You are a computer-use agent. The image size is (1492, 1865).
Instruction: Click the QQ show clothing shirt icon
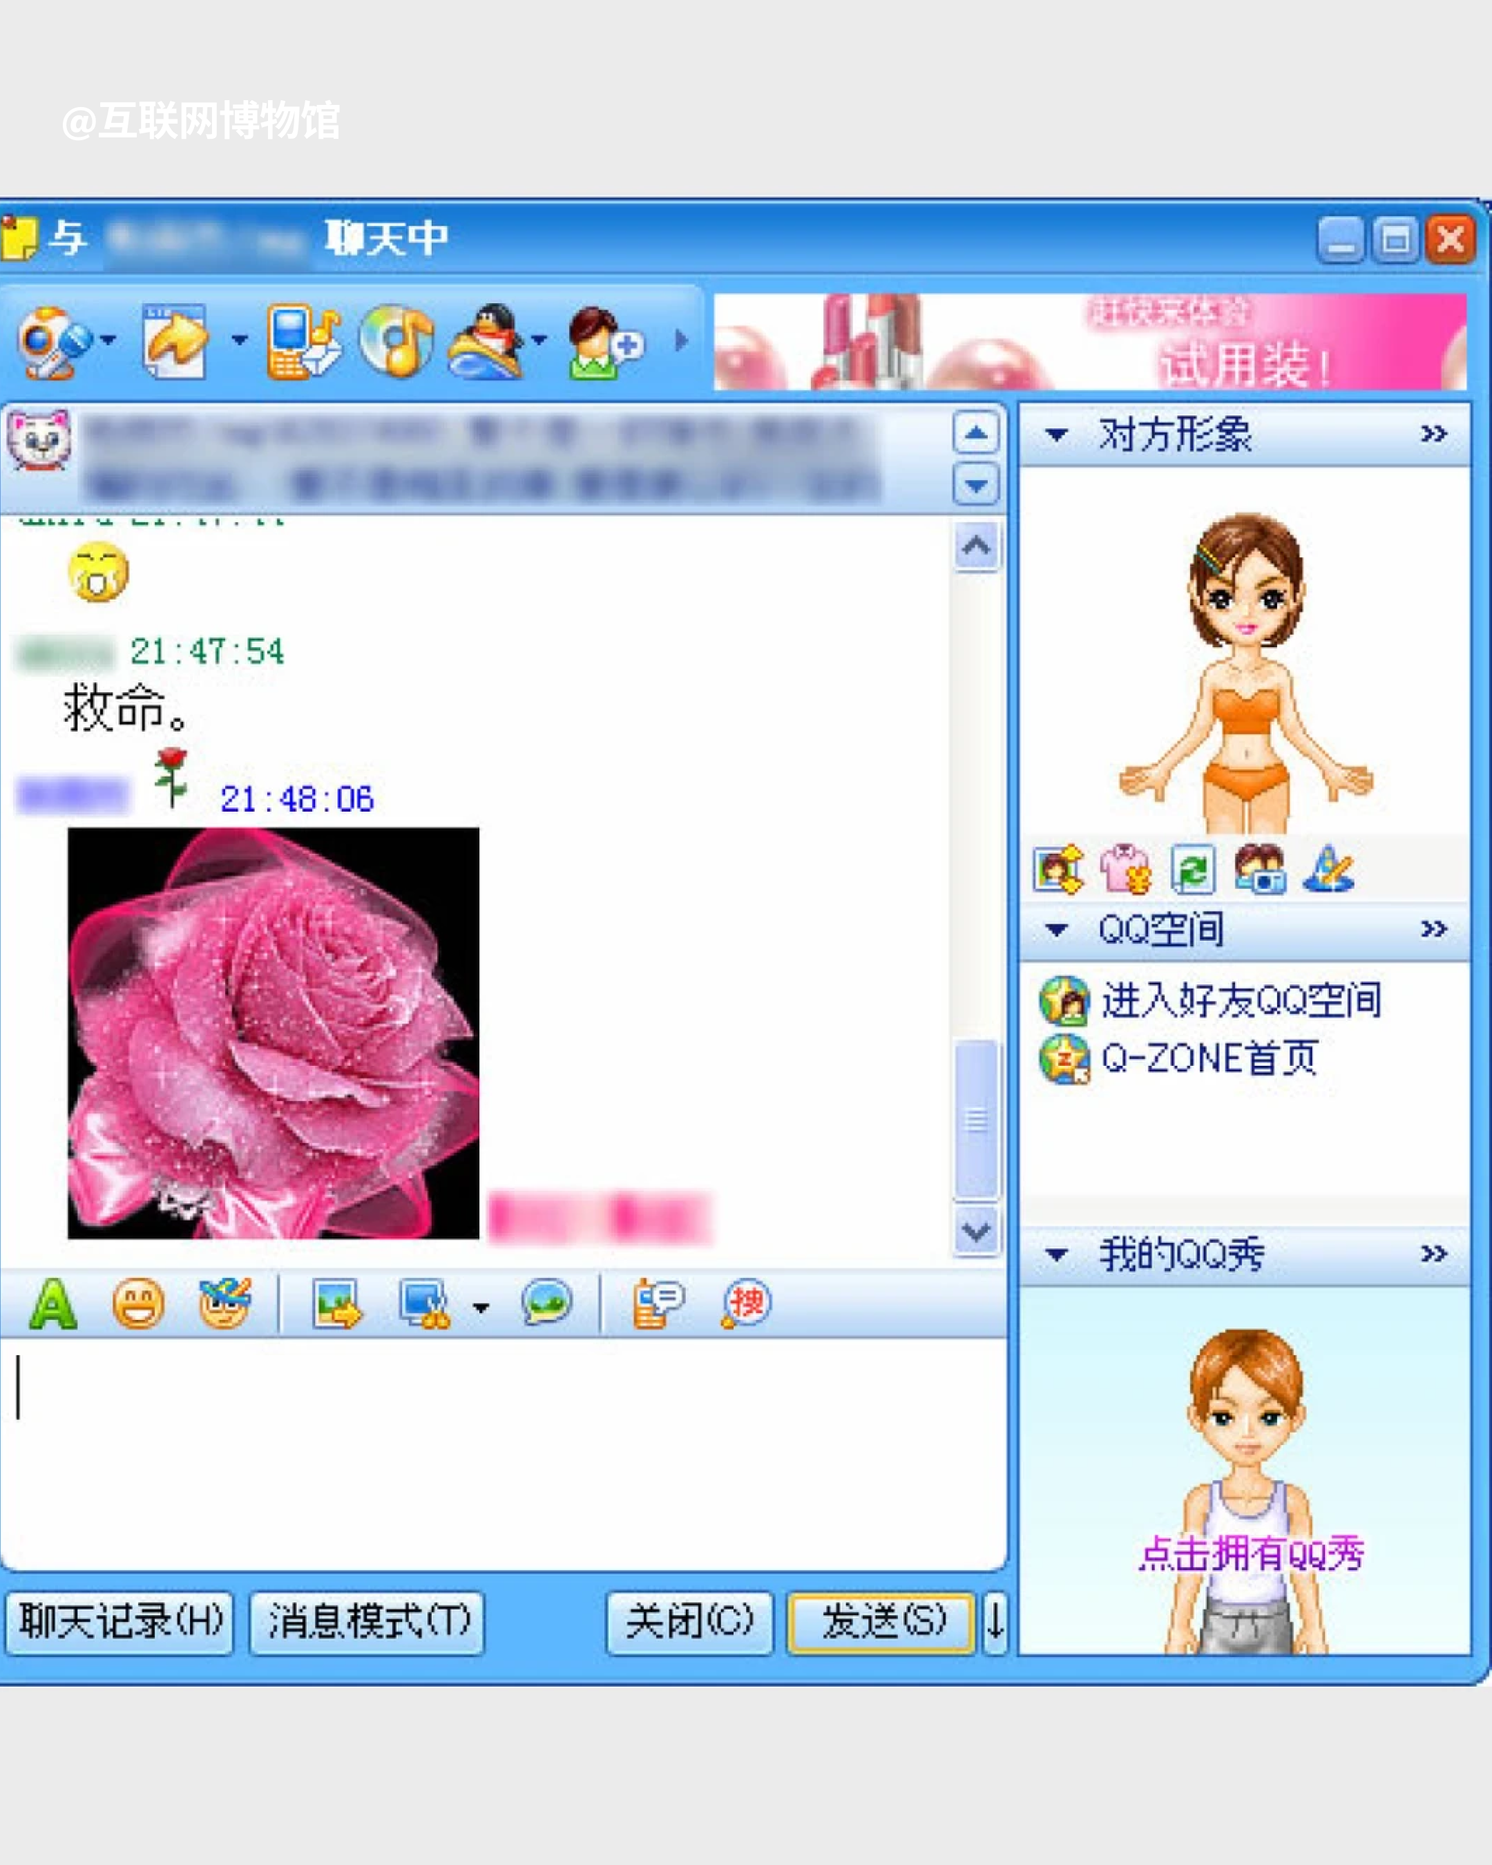1125,870
